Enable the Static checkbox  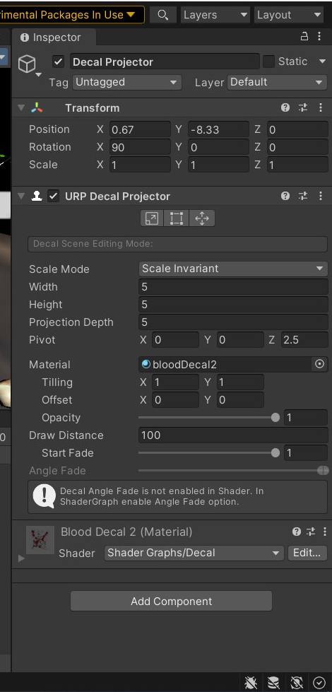tap(268, 61)
